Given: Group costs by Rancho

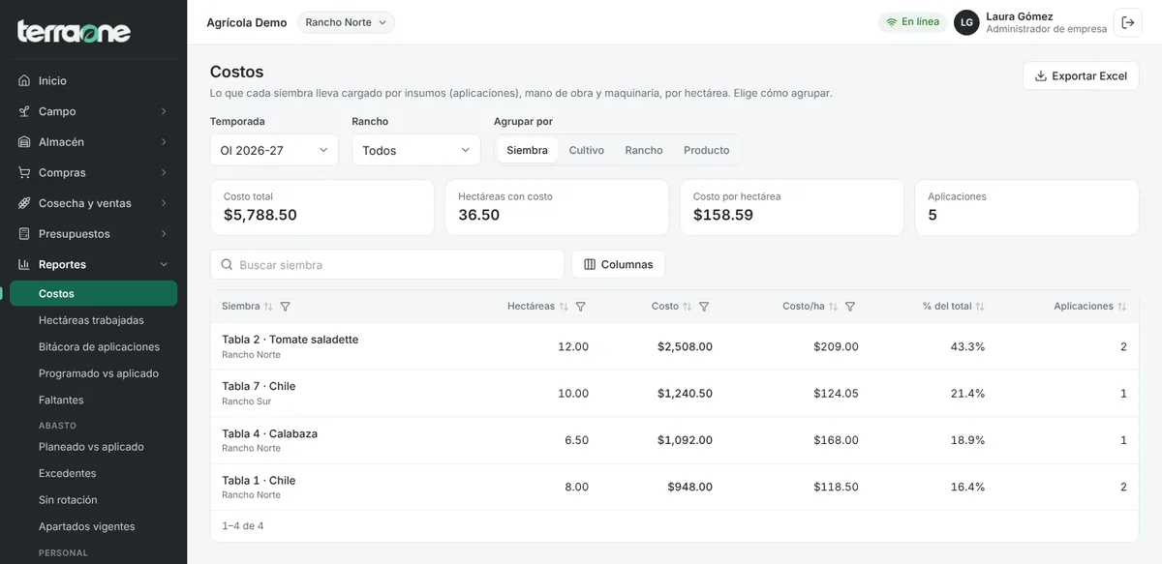Looking at the screenshot, I should [644, 150].
